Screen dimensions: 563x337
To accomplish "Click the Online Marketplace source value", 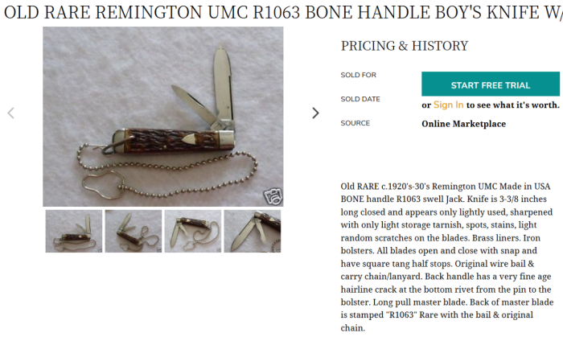I will point(463,124).
